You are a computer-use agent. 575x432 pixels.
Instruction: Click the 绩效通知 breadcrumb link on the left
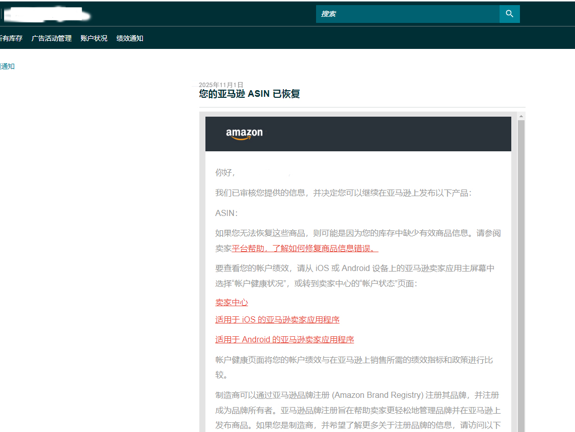[7, 66]
